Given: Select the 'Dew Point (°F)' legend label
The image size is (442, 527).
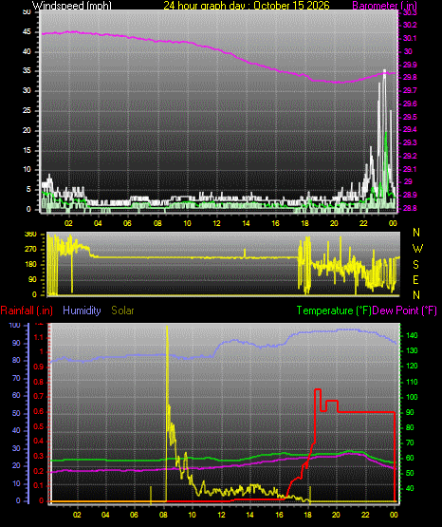Looking at the screenshot, I should coord(405,311).
